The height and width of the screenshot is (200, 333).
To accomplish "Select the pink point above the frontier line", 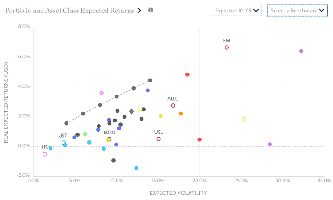I will (101, 93).
